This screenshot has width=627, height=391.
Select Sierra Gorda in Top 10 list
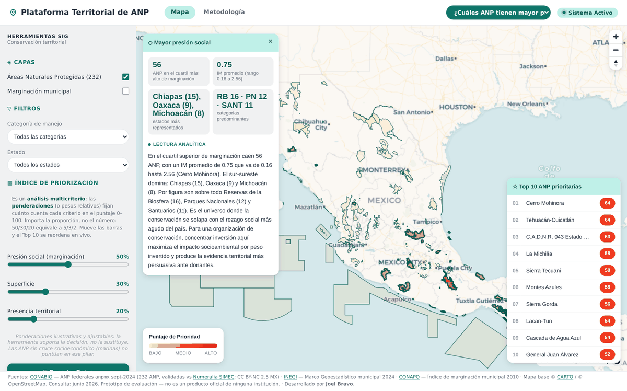click(564, 304)
